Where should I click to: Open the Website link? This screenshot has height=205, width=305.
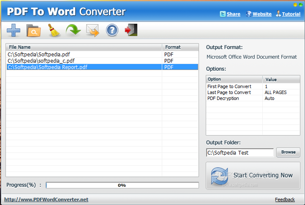tap(262, 14)
